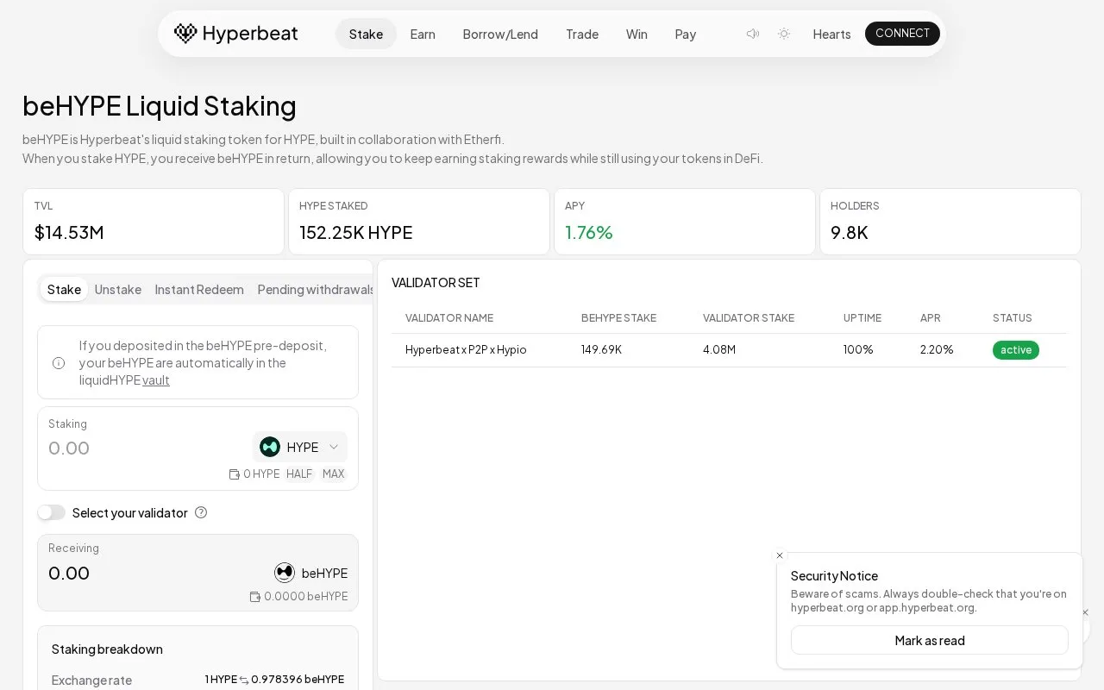
Task: Open the Win navigation item
Action: point(637,34)
